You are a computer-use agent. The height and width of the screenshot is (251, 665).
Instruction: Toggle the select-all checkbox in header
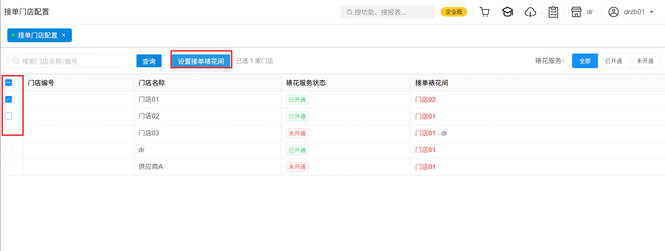(x=9, y=83)
